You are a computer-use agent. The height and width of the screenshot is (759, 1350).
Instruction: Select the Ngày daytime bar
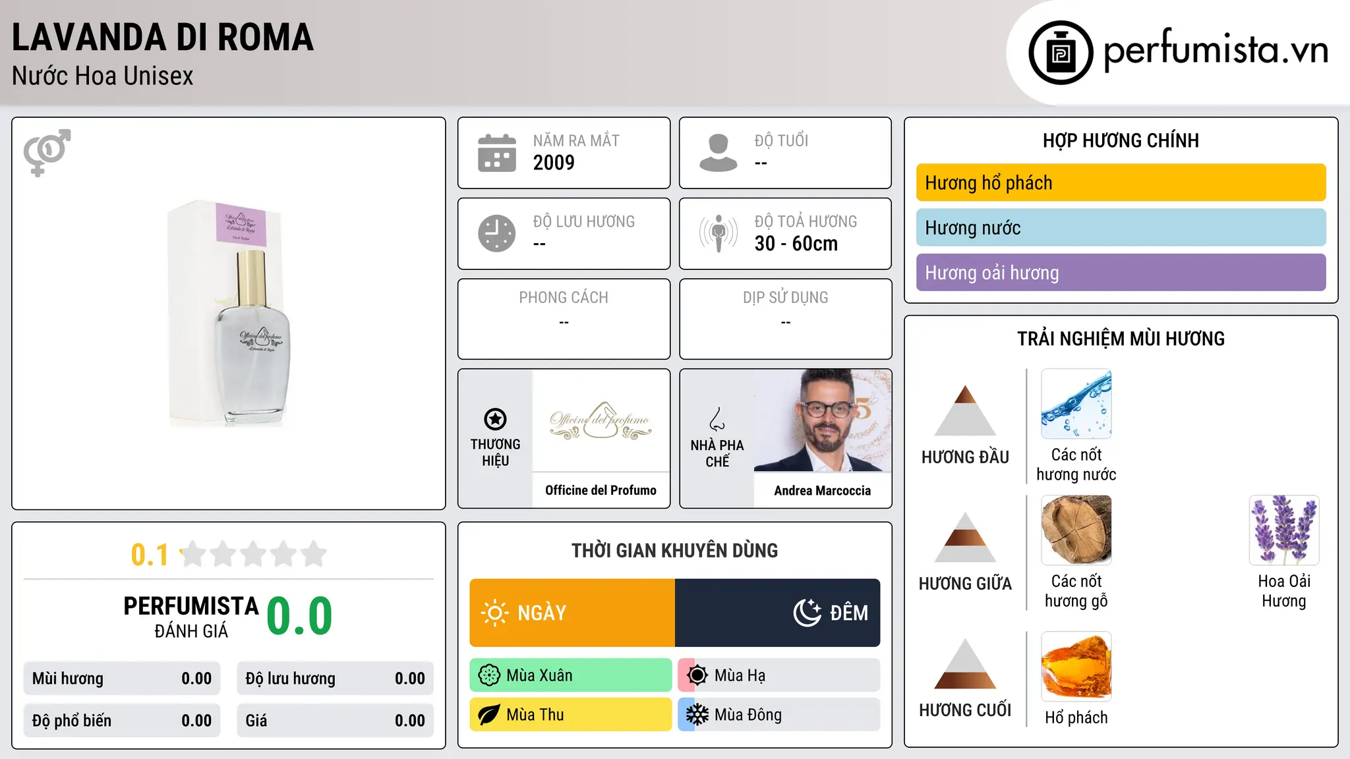[x=572, y=613]
